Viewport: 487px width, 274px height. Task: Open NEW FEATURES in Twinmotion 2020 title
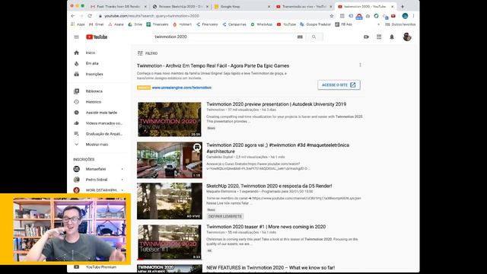pyautogui.click(x=271, y=268)
